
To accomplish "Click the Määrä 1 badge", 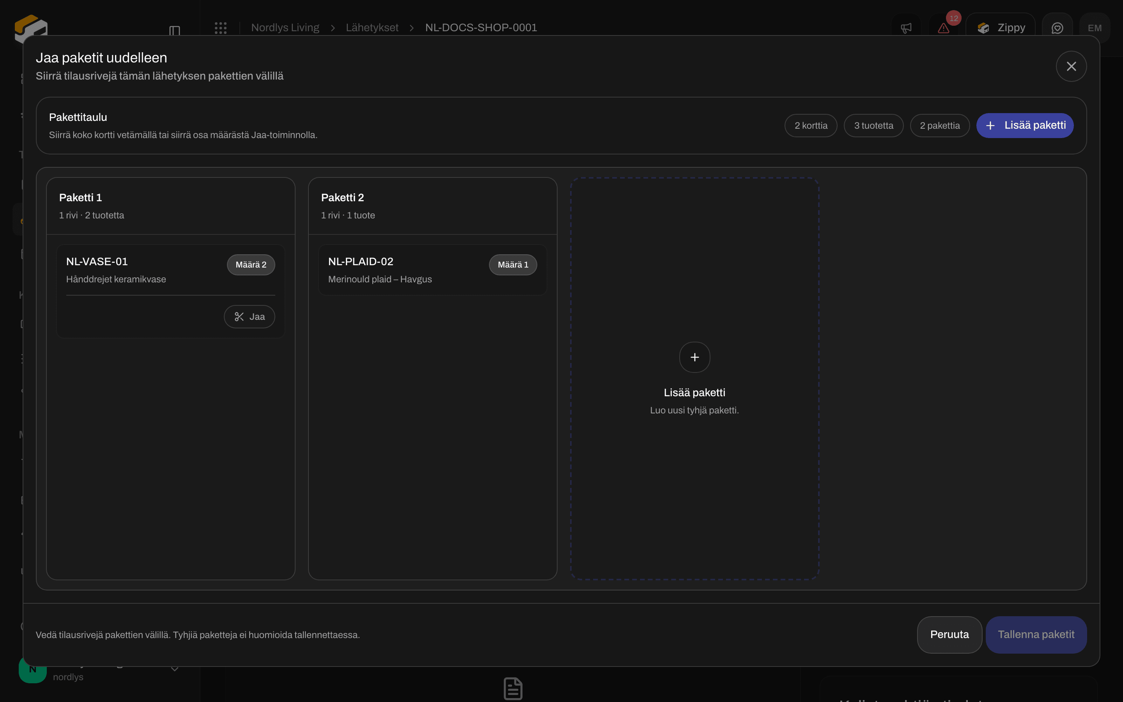I will [513, 265].
